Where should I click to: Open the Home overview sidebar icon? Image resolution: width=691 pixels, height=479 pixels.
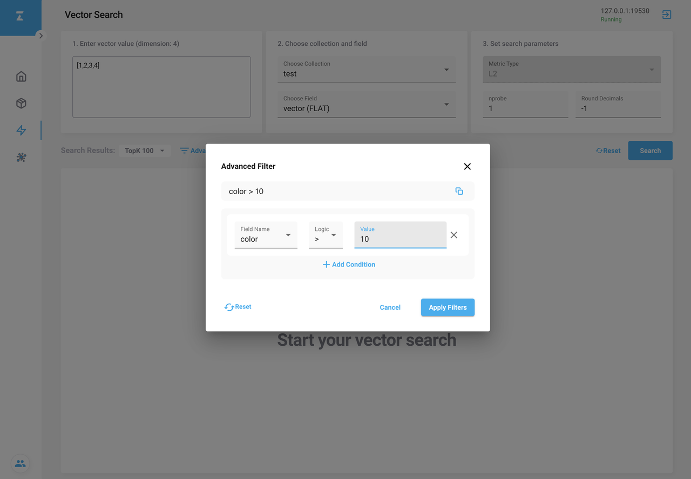tap(21, 77)
